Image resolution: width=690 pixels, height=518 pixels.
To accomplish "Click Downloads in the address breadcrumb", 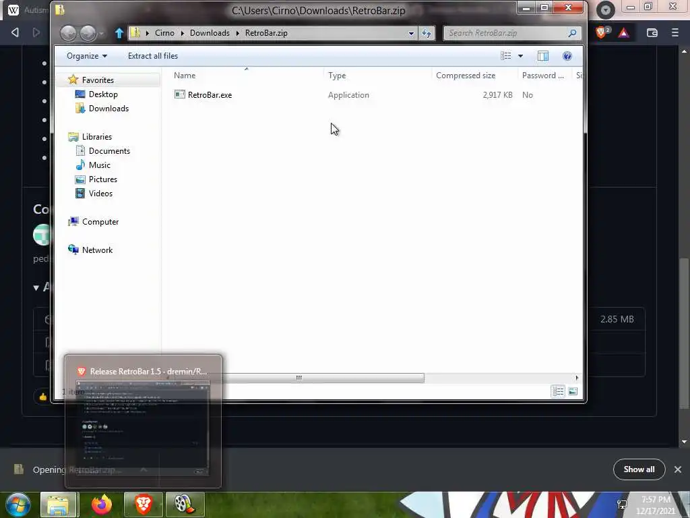I will tap(210, 33).
